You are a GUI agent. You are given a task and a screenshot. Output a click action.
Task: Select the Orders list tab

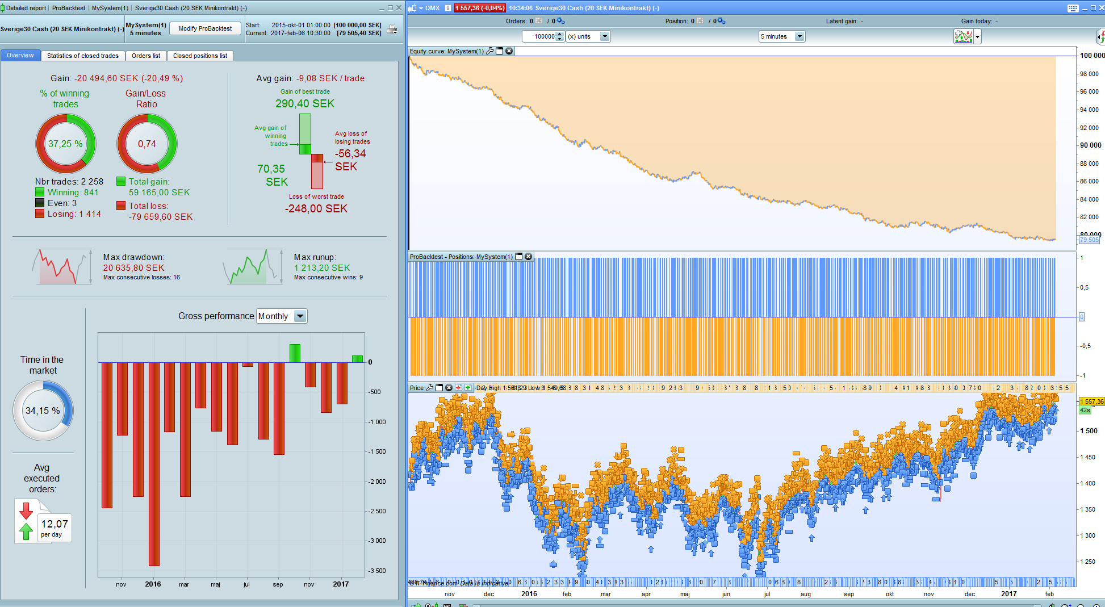(x=146, y=56)
